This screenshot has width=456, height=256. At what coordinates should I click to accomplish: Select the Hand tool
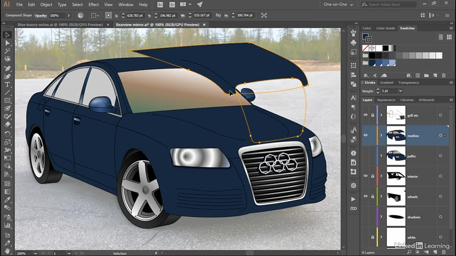click(7, 251)
